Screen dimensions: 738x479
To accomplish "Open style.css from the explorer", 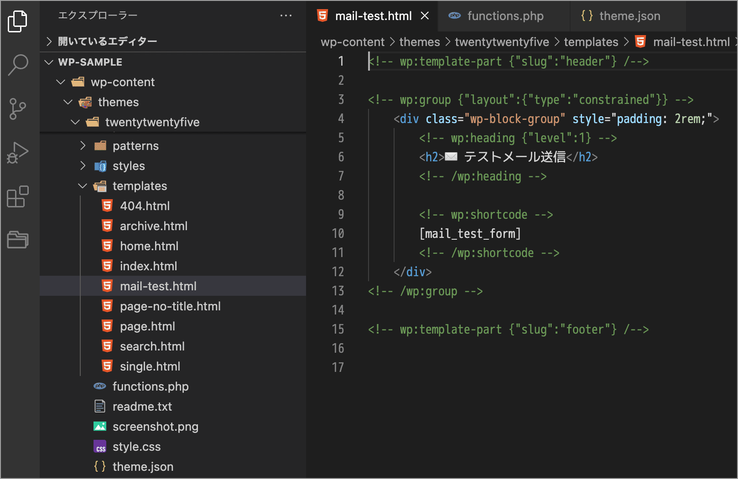I will click(136, 447).
